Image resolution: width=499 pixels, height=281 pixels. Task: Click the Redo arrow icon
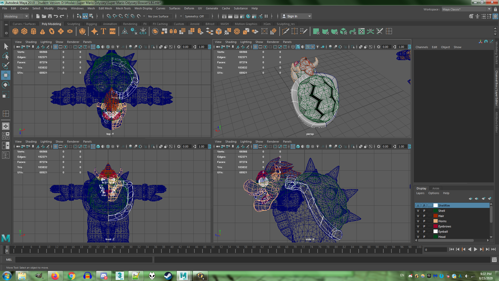click(x=62, y=16)
